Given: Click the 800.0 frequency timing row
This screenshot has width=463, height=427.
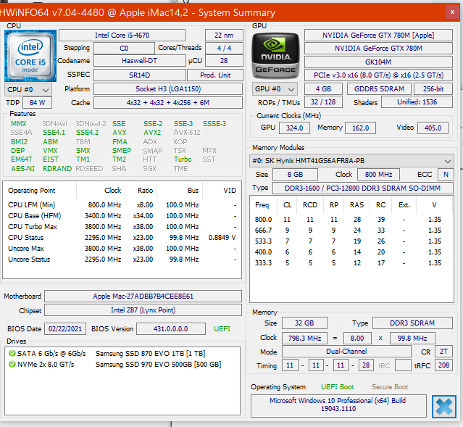Looking at the screenshot, I should click(351, 219).
